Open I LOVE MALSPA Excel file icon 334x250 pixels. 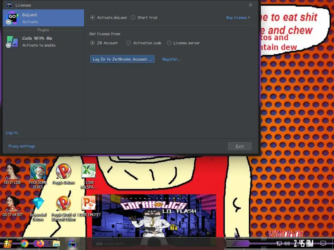tap(89, 176)
